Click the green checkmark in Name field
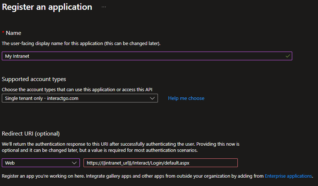Image resolution: width=318 pixels, height=186 pixels. coord(288,56)
